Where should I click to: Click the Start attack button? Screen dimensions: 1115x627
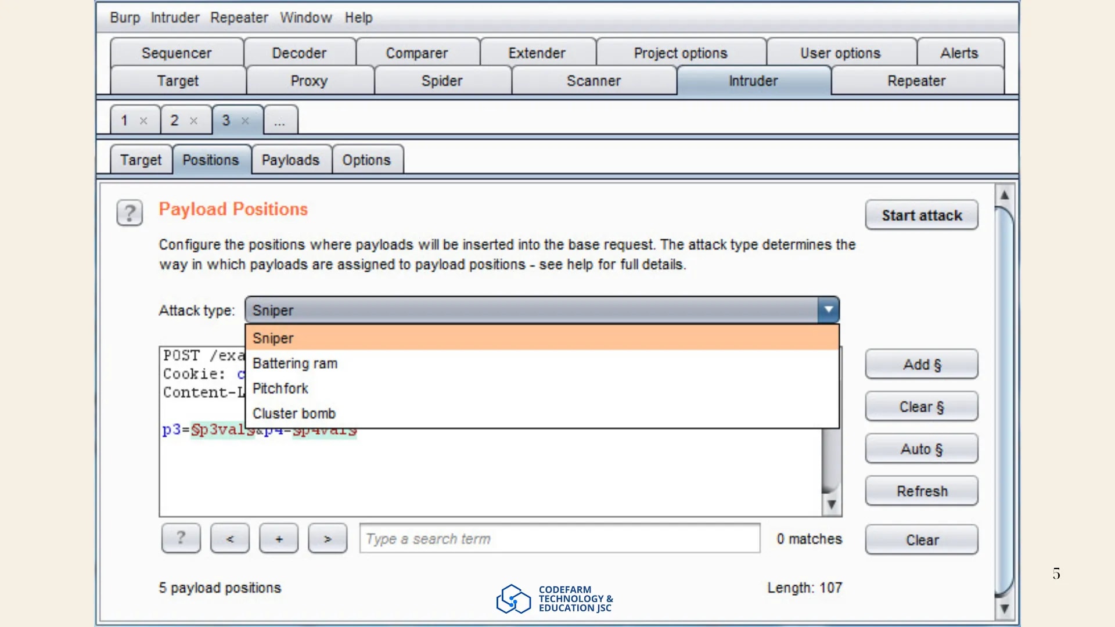[x=921, y=215]
